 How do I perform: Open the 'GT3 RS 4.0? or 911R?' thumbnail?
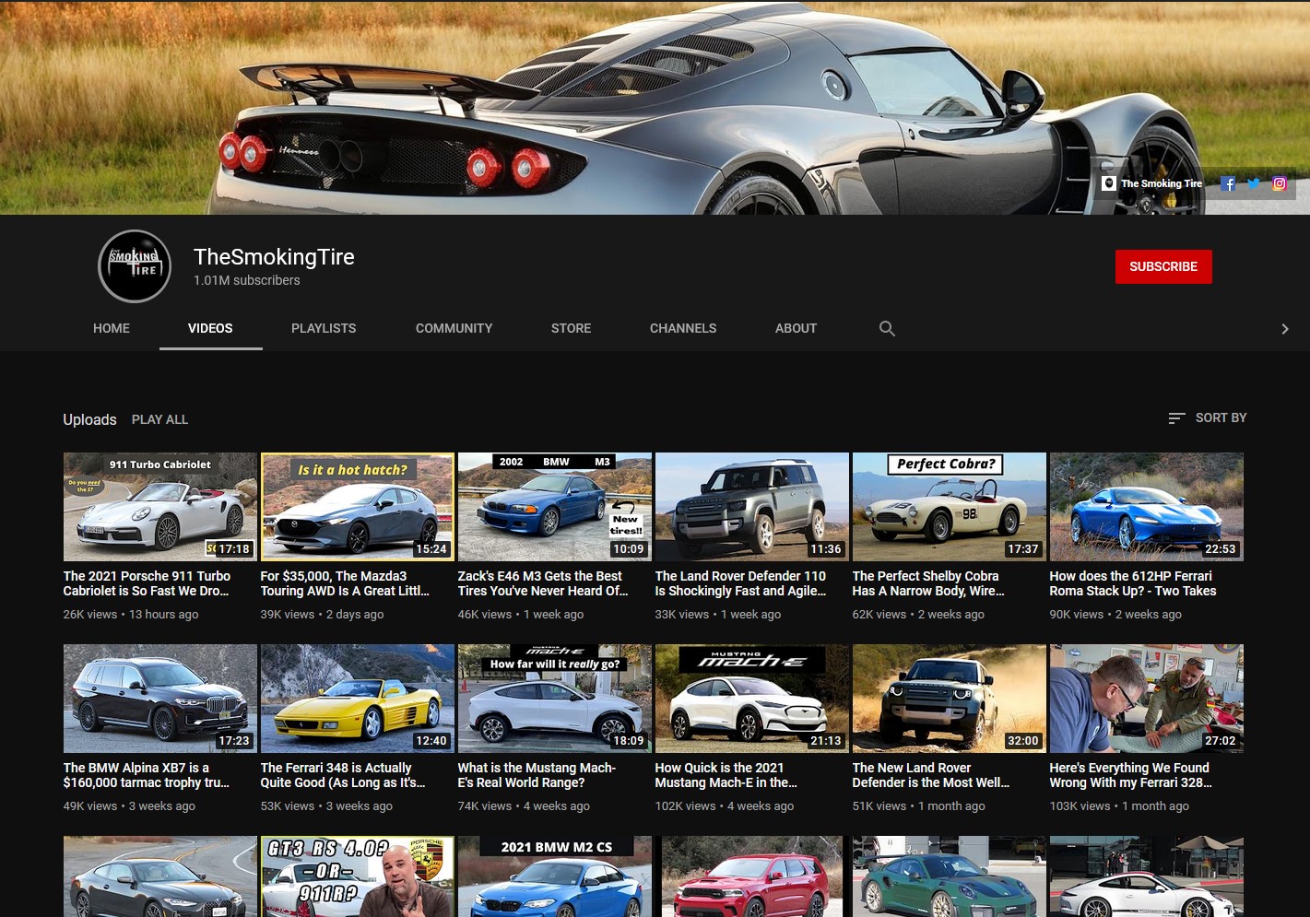[x=357, y=876]
